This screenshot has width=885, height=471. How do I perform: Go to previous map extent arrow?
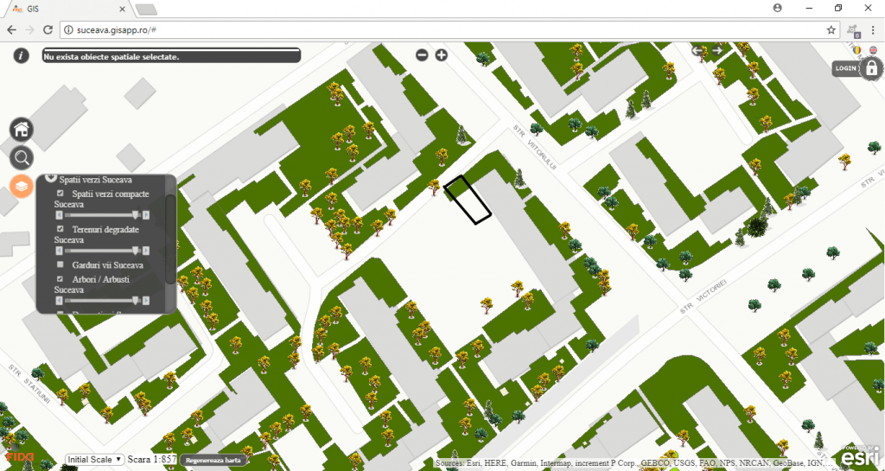[x=697, y=50]
